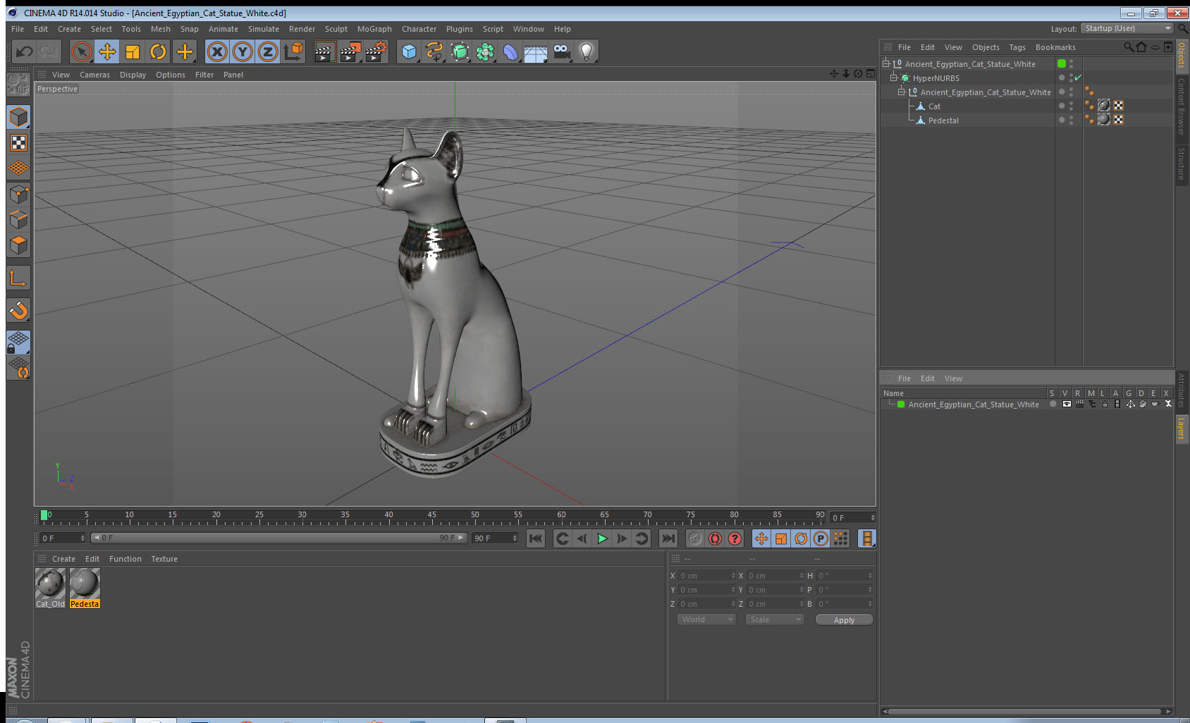
Task: Click layer green color swatch in Layers
Action: pos(901,404)
